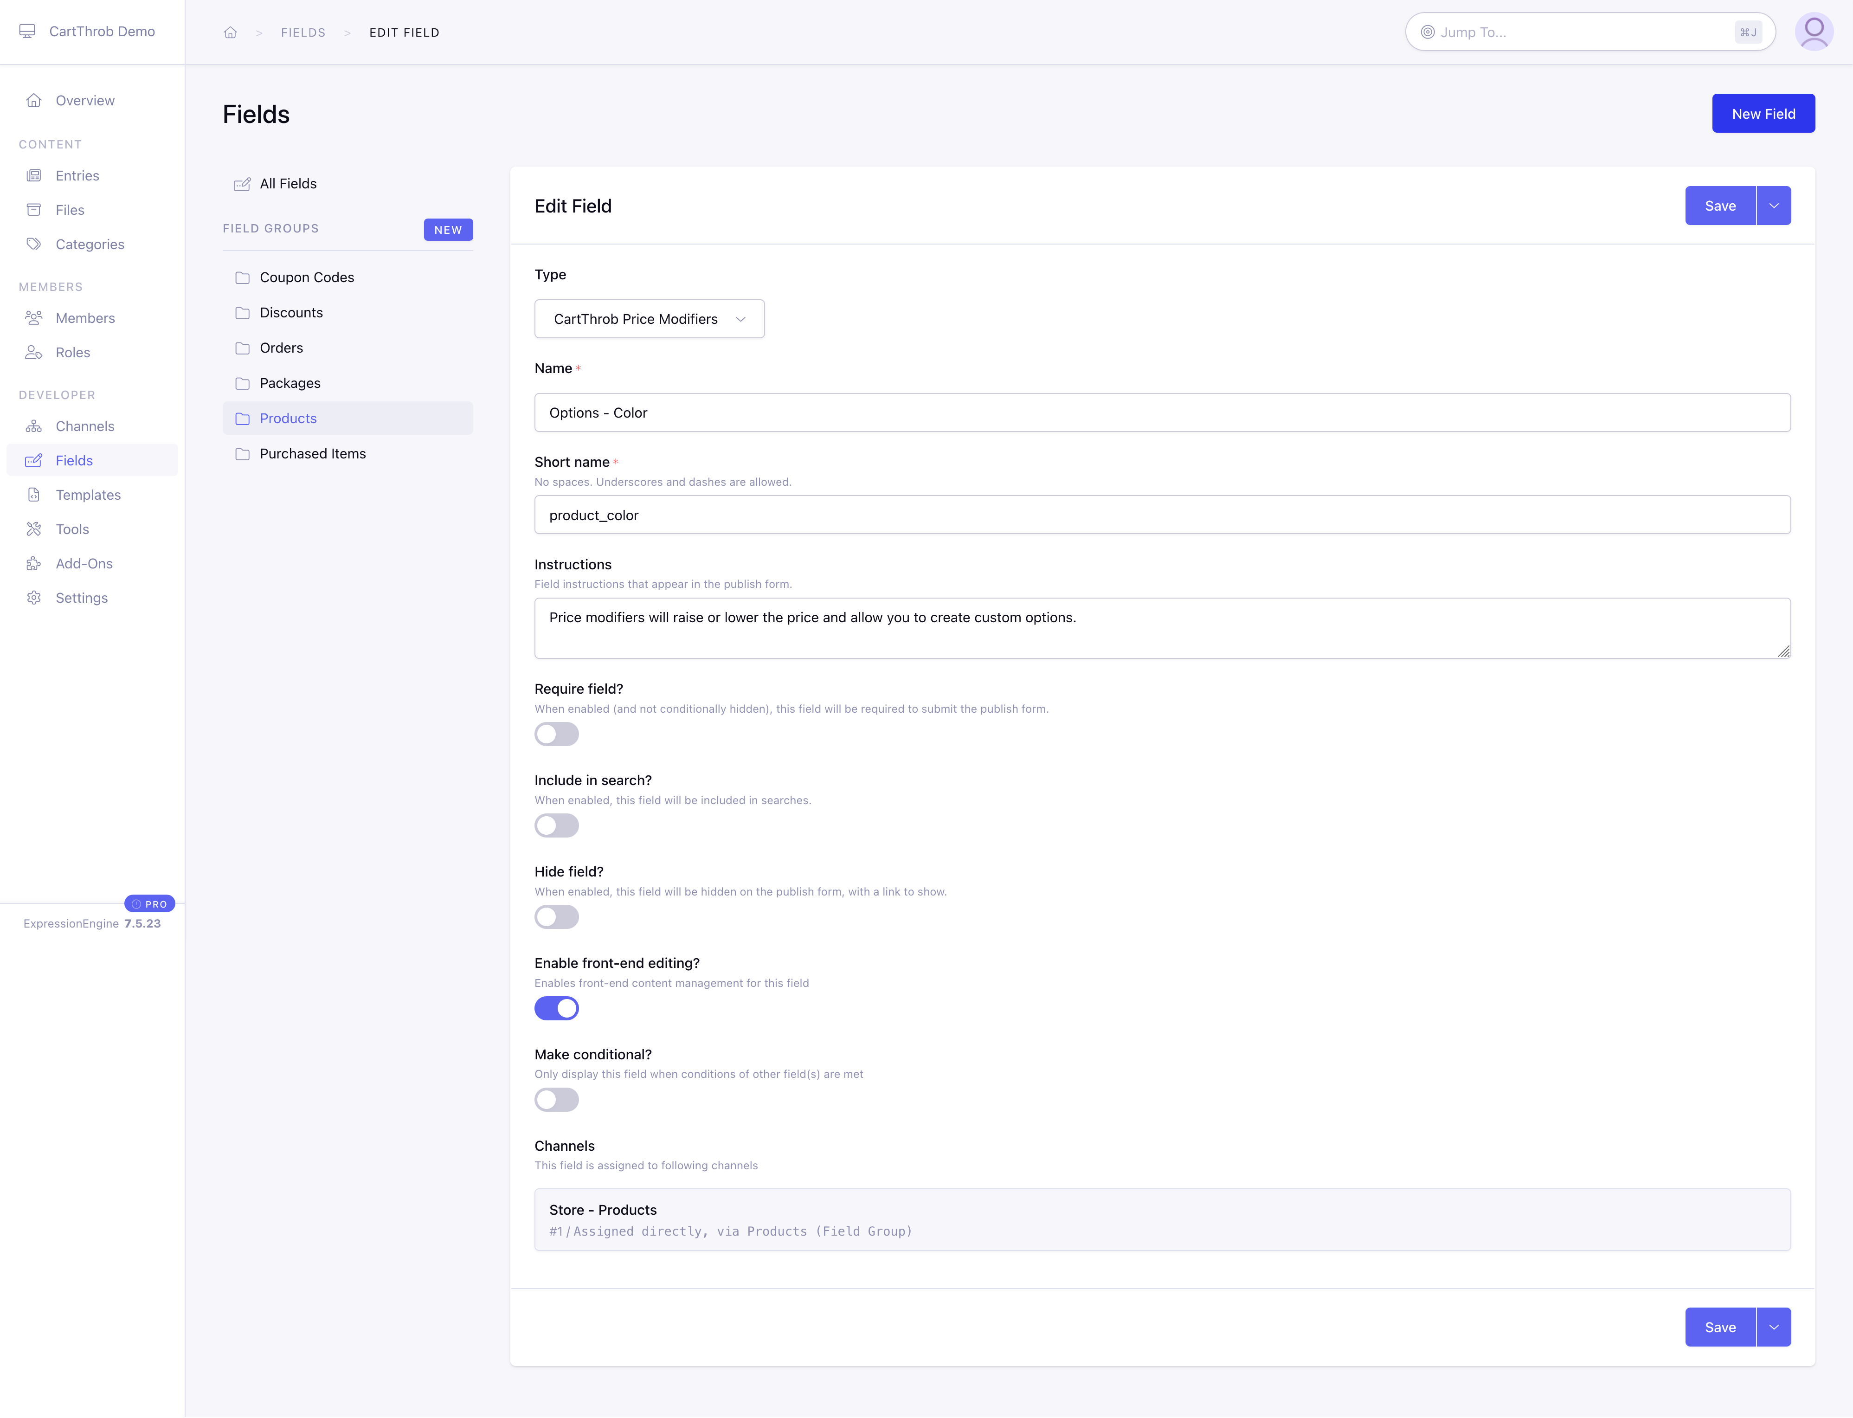Open the user profile avatar
Viewport: 1853px width, 1418px height.
click(1814, 32)
